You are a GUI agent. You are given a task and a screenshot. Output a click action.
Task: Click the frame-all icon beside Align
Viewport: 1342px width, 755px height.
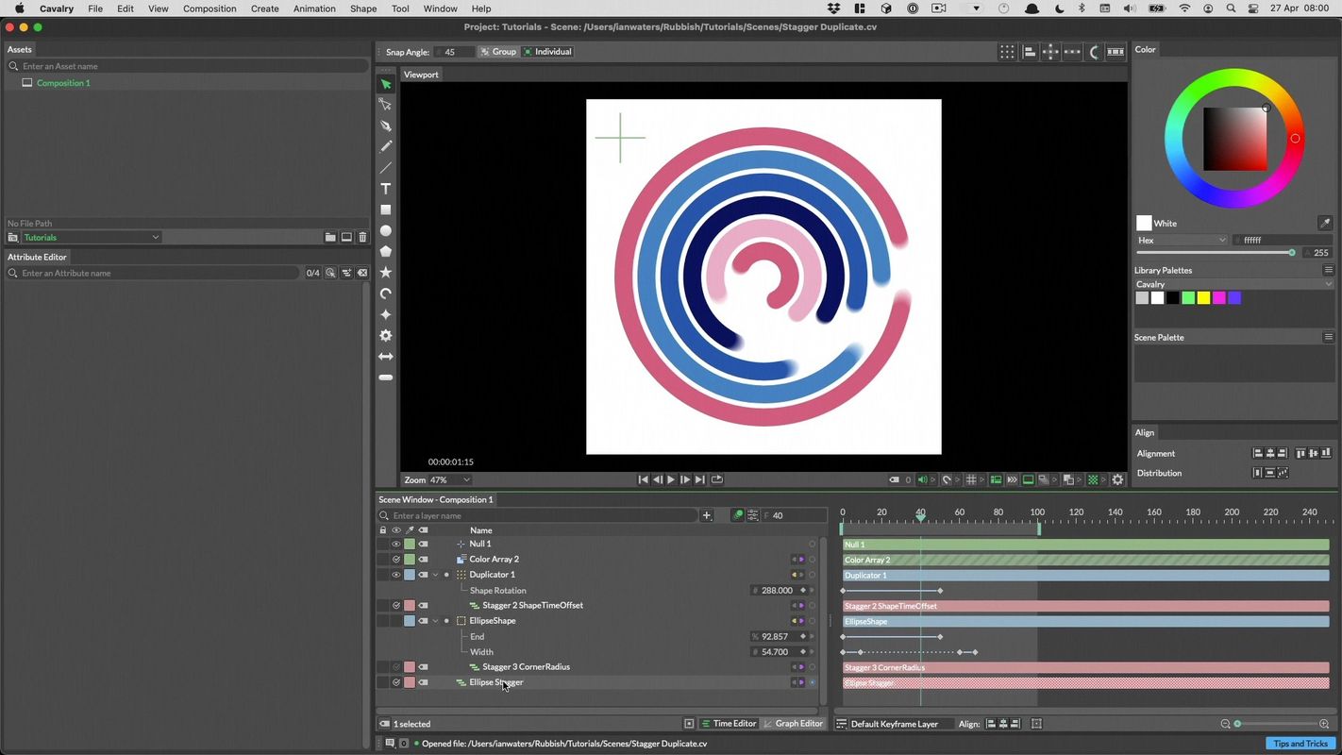point(1036,724)
